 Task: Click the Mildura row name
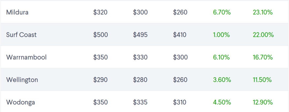tap(18, 12)
